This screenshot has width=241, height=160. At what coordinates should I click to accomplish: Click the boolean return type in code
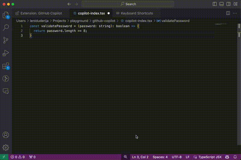point(123,26)
